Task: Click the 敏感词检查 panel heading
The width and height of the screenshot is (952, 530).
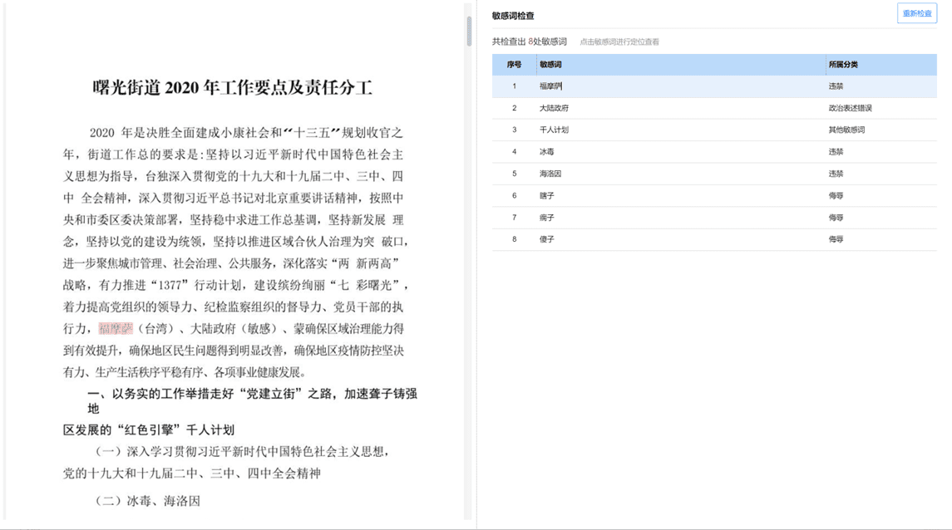Action: click(x=513, y=16)
